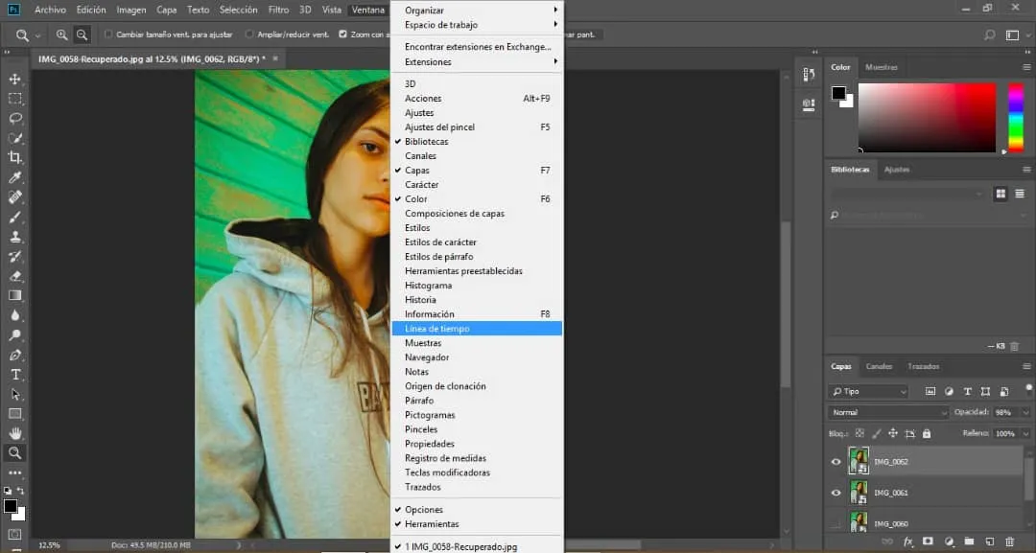1036x553 pixels.
Task: Select the Spot Healing Brush tool
Action: point(14,197)
